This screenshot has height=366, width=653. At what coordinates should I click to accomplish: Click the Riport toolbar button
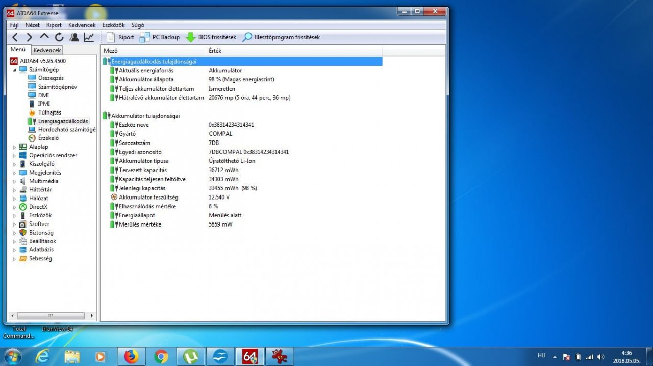(x=120, y=37)
